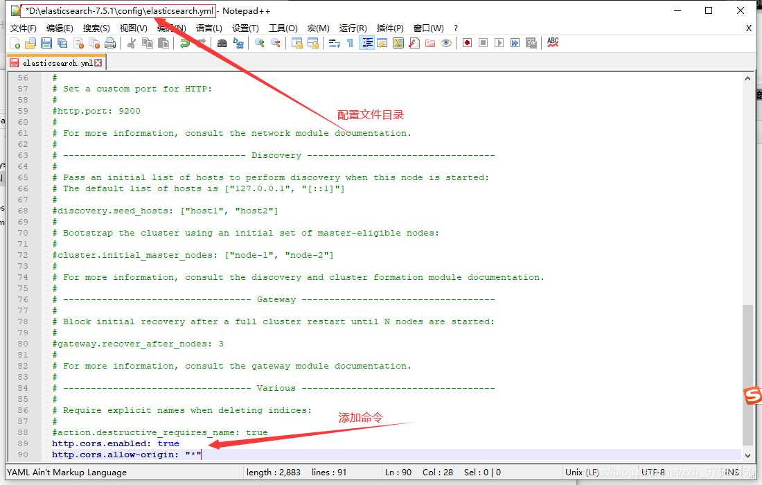
Task: Click the #cluster.initial_master_nodes line
Action: 193,255
